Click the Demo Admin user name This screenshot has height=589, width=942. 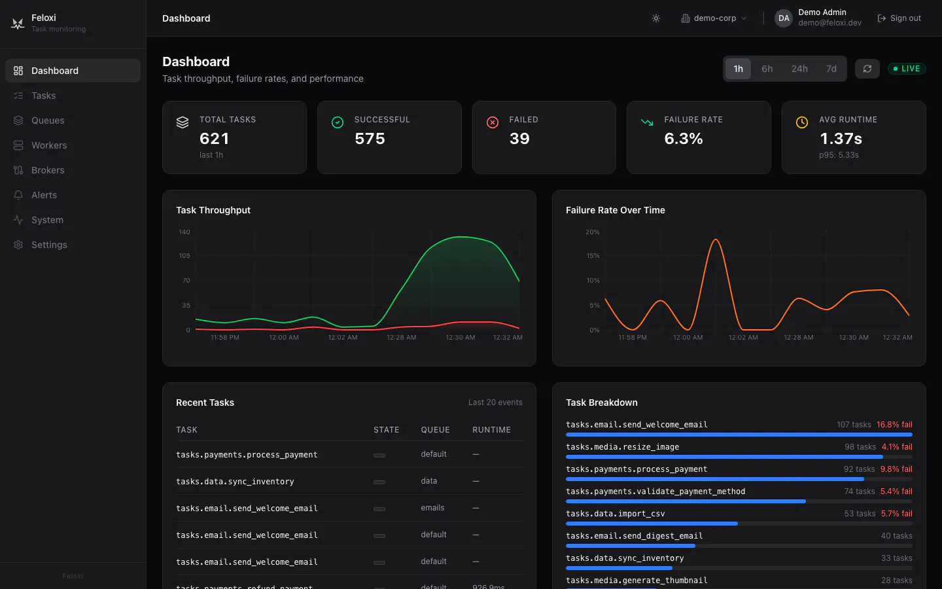point(822,12)
